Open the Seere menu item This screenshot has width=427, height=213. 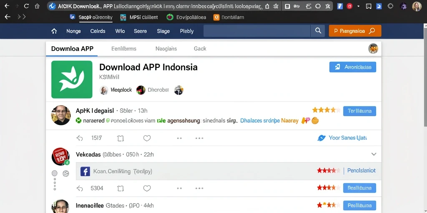(141, 31)
